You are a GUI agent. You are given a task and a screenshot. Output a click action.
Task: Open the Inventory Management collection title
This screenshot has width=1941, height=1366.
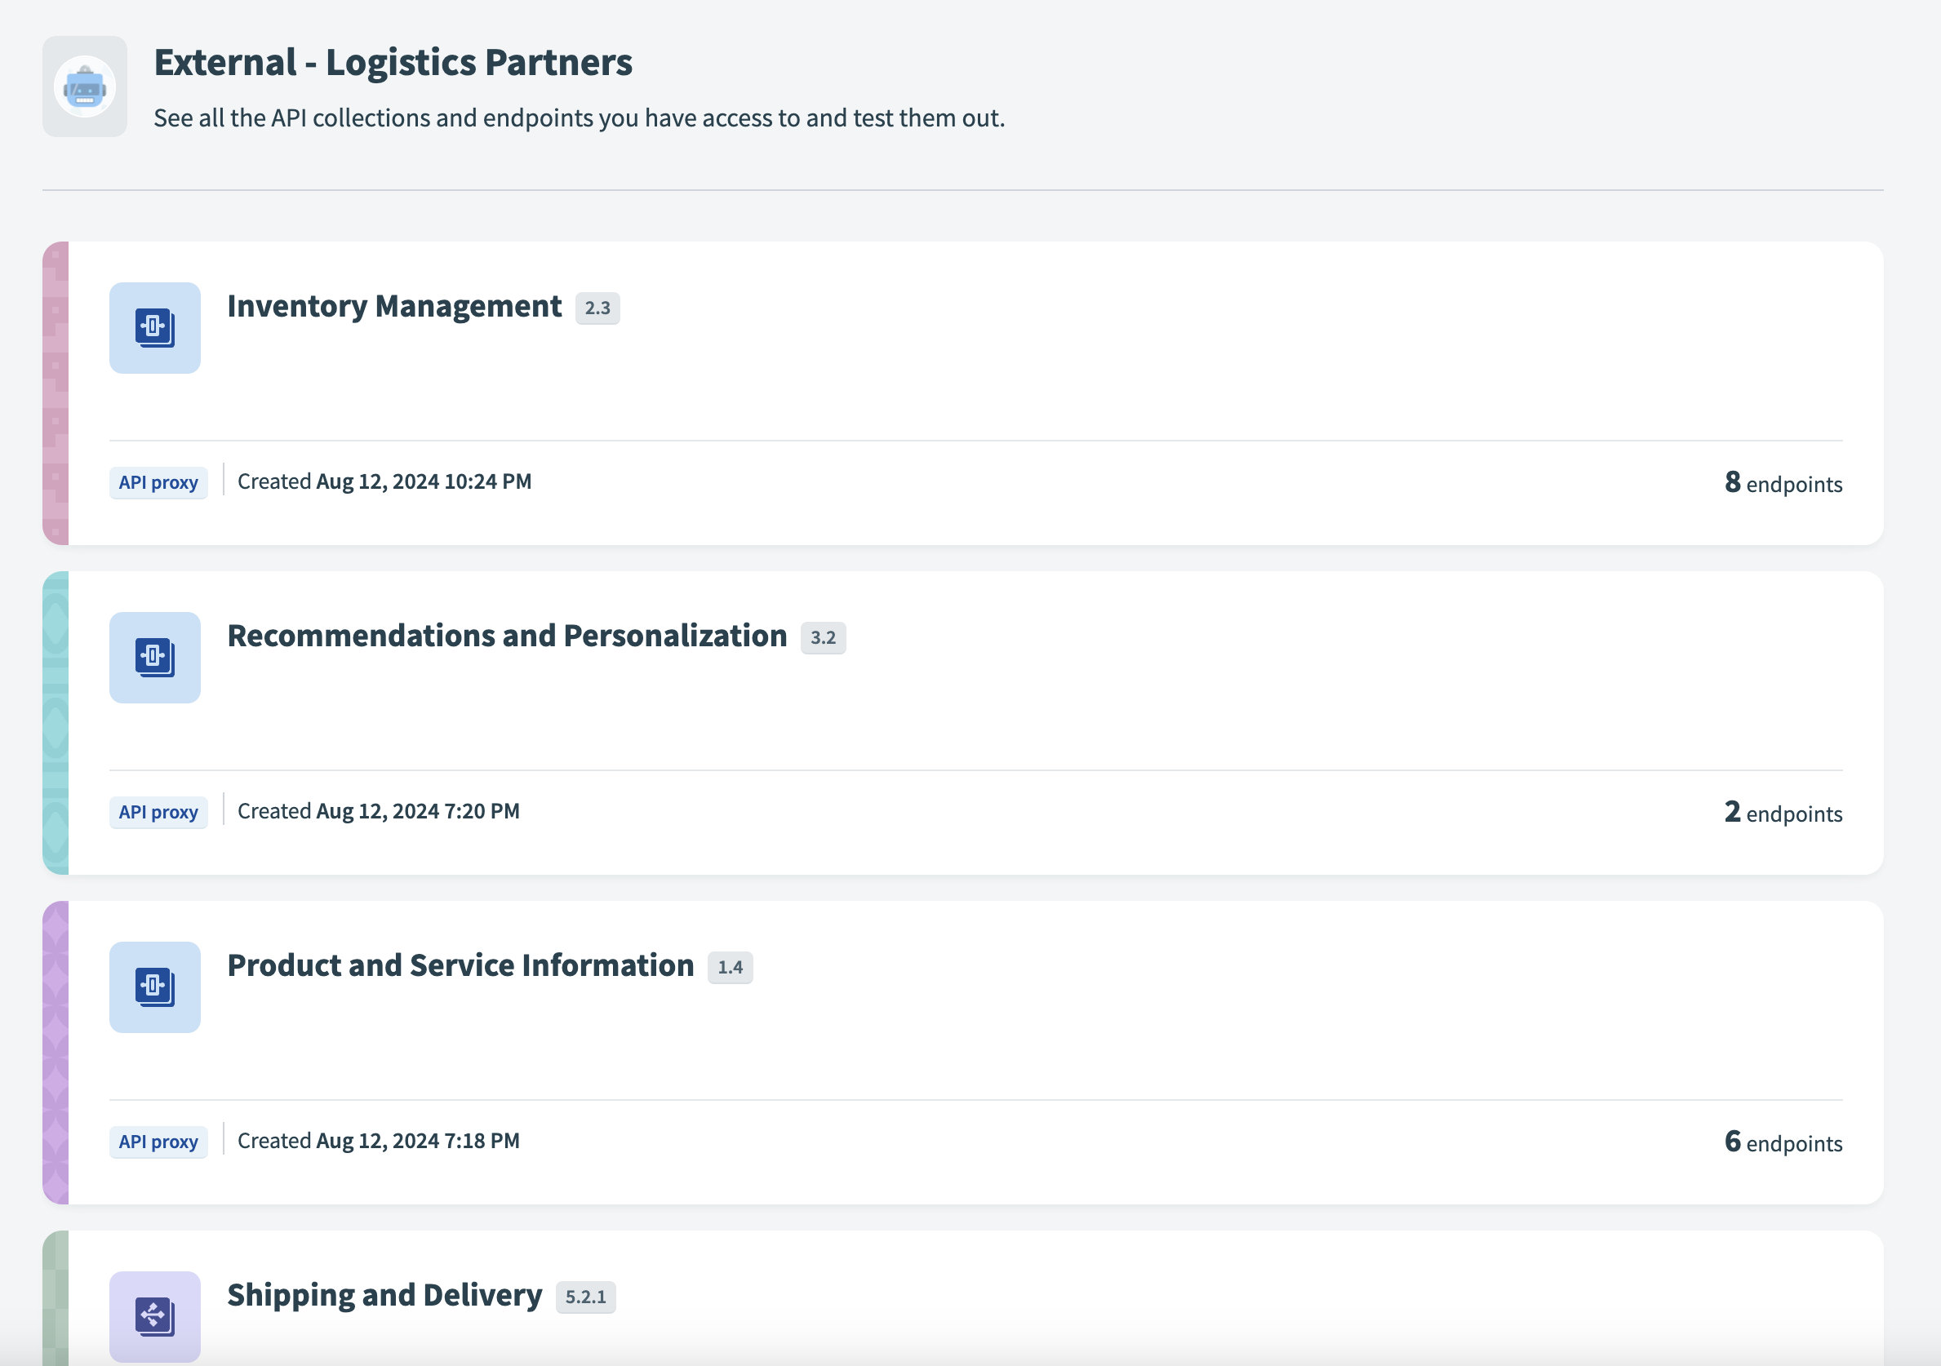point(394,306)
